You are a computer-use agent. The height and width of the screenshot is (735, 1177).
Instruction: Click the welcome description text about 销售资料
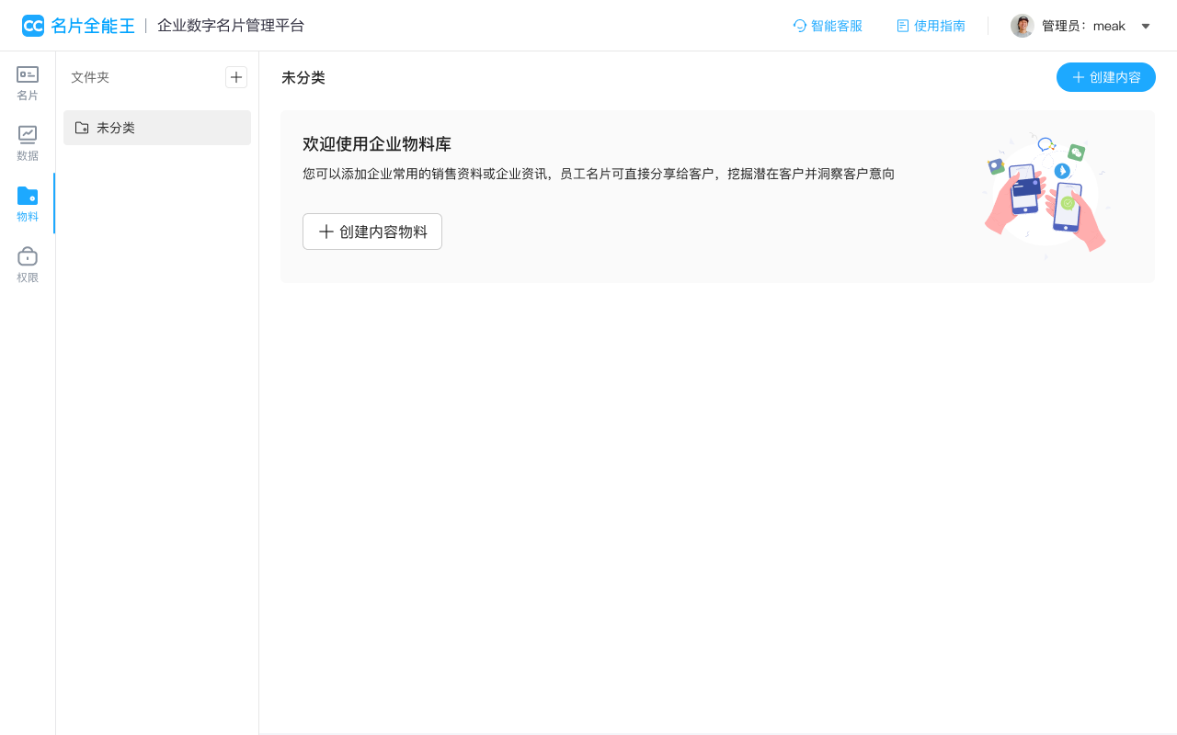pyautogui.click(x=599, y=174)
